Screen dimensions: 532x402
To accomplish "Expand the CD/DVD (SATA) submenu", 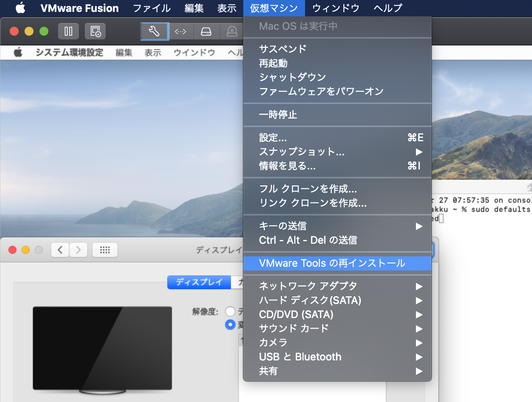I will [x=337, y=314].
